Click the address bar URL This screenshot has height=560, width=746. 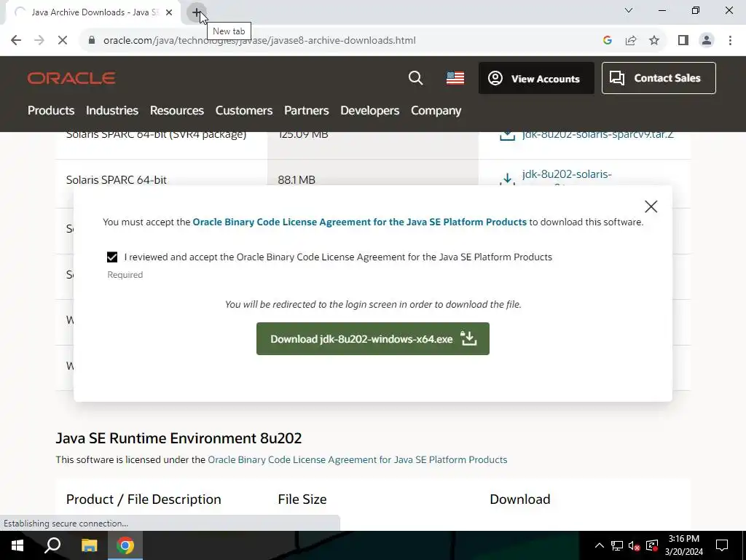coord(259,41)
